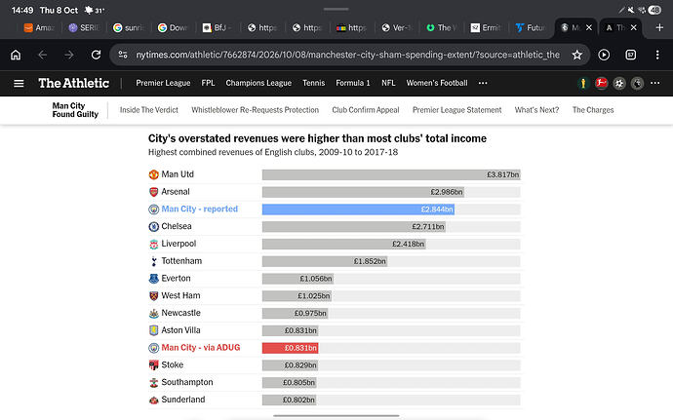
Task: Click the Everton club crest
Action: click(x=154, y=279)
